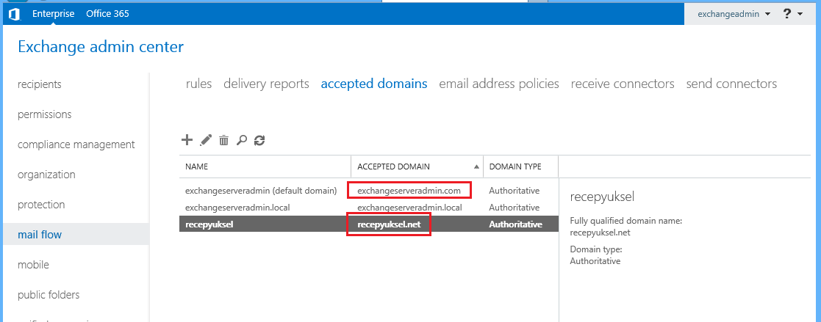Delete the selected accepted domain
Image resolution: width=821 pixels, height=322 pixels.
pyautogui.click(x=223, y=139)
